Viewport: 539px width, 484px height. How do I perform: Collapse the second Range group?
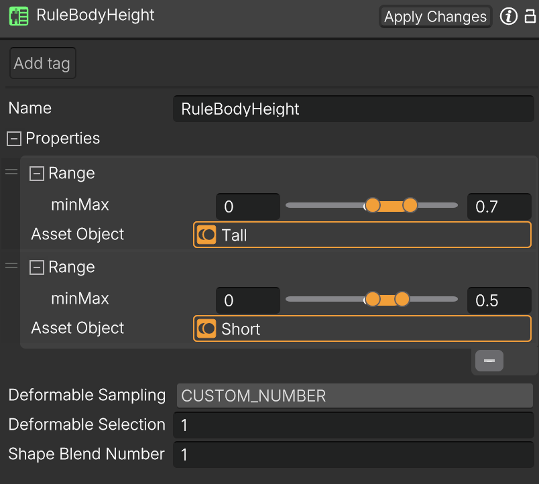point(37,267)
